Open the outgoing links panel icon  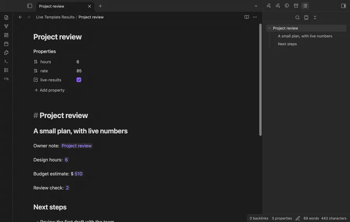(278, 6)
